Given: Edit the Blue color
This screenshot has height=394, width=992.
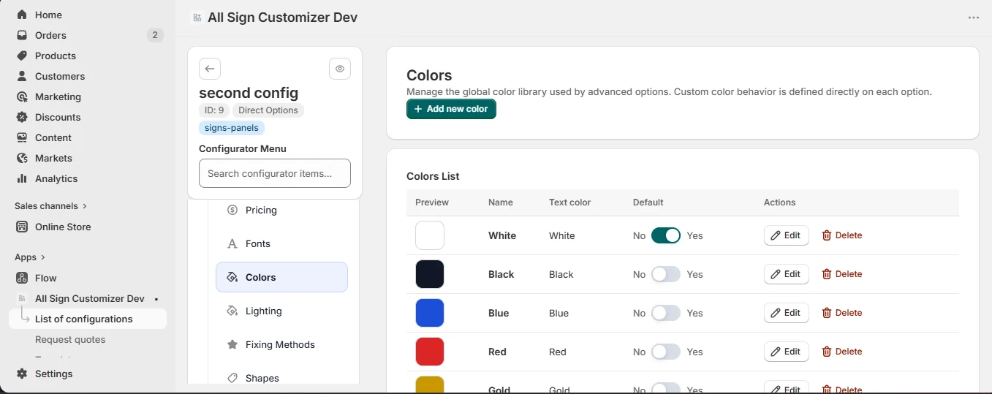Looking at the screenshot, I should coord(787,313).
